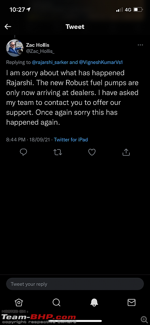The width and height of the screenshot is (150, 325).
Task: Share the tweet via share icon
Action: pyautogui.click(x=126, y=152)
